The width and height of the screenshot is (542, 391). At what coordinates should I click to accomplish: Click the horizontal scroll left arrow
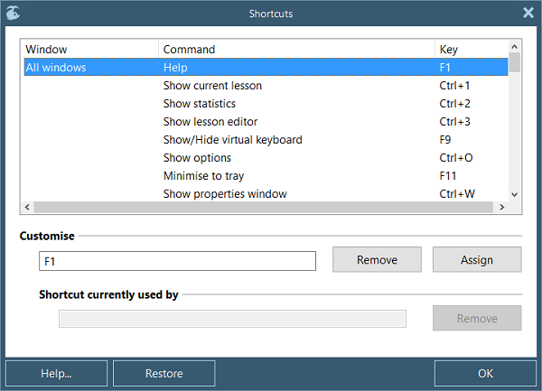point(27,207)
